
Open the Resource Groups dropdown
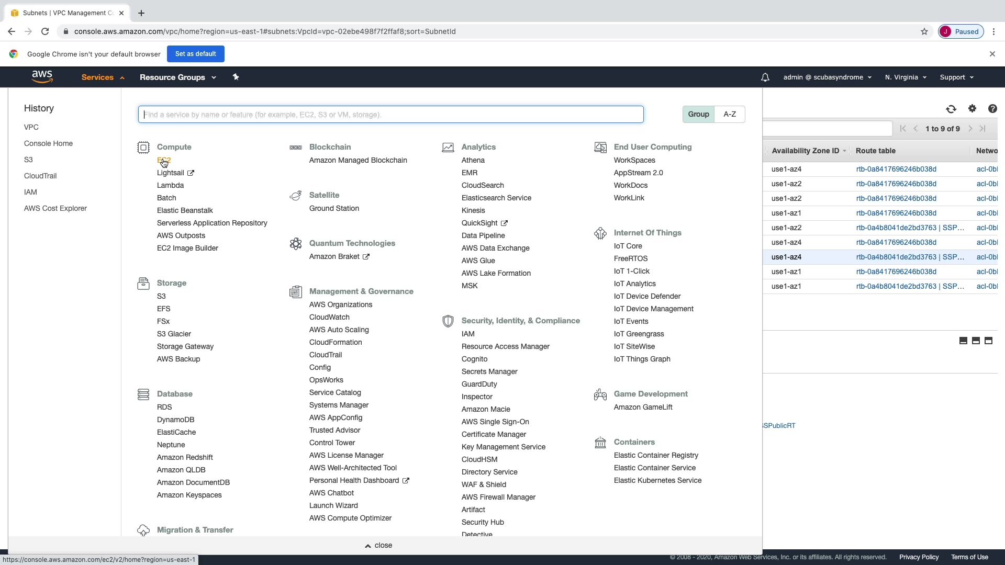click(177, 77)
